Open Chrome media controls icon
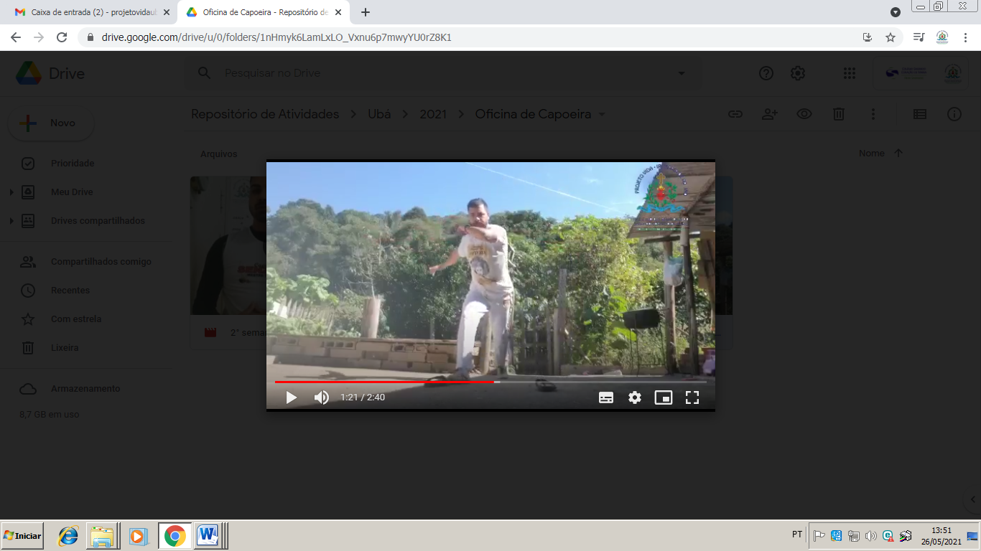Screen dimensions: 981x551 (x=919, y=37)
